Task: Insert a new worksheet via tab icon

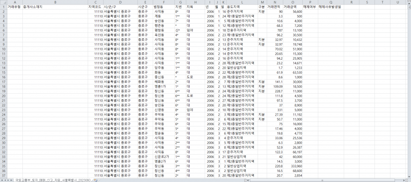Action: point(96,180)
